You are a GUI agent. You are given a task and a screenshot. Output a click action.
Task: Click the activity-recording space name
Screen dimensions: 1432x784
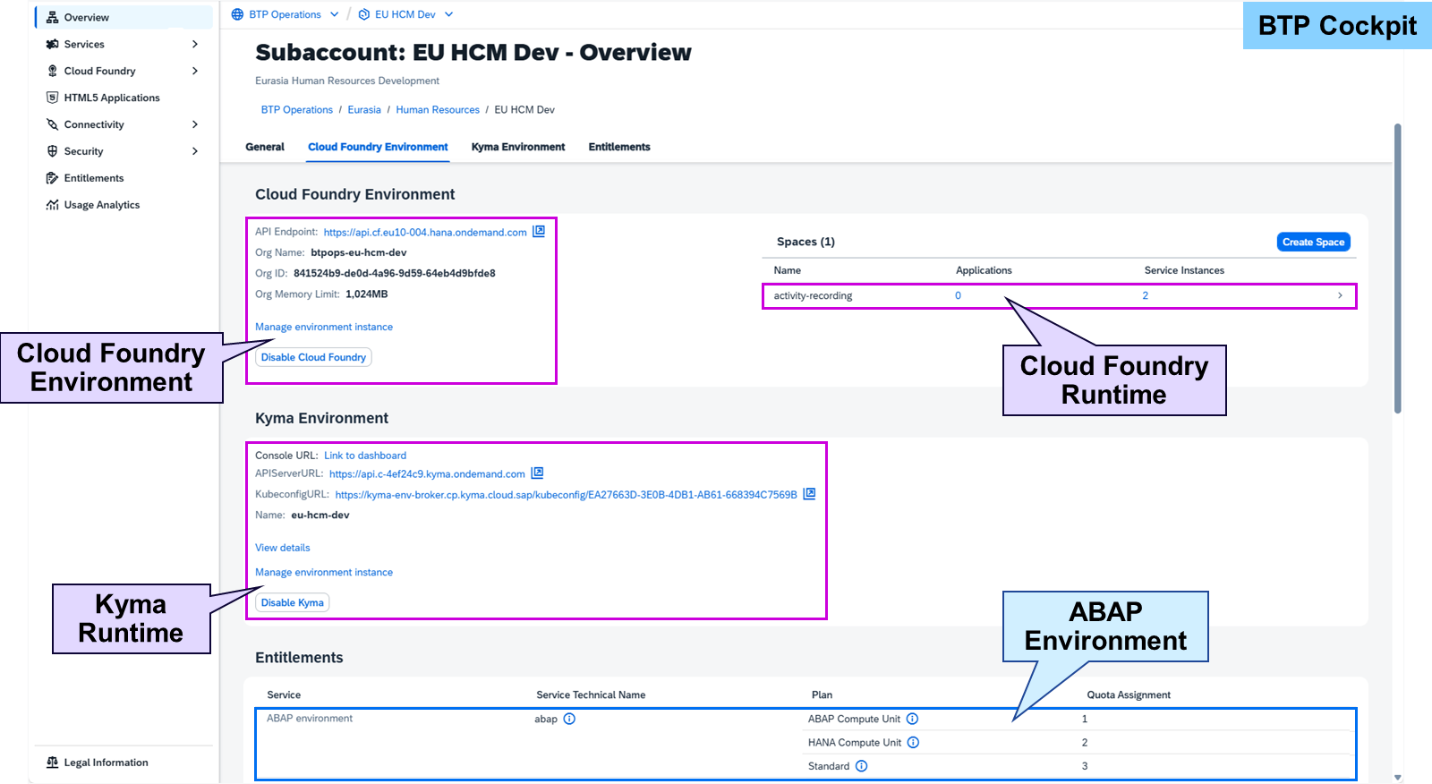tap(813, 296)
